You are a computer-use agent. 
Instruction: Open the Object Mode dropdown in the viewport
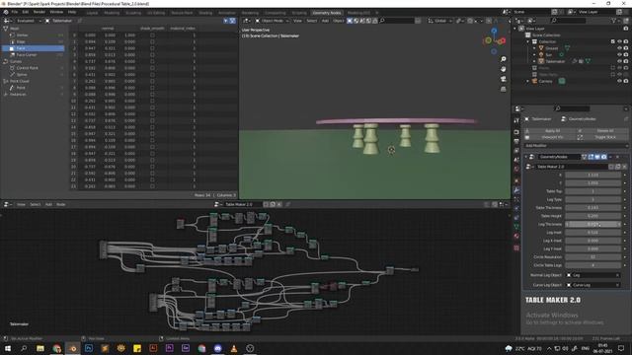(273, 21)
